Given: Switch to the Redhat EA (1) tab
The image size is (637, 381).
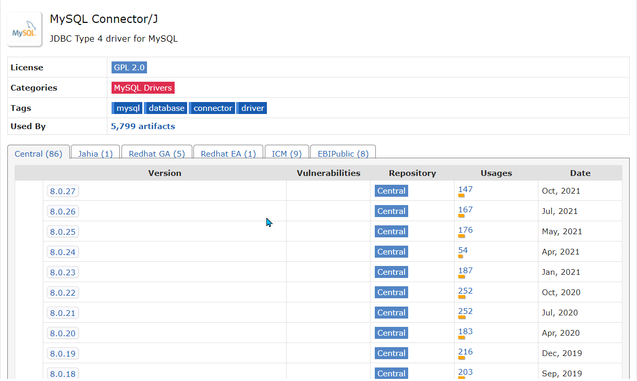Looking at the screenshot, I should pos(228,154).
